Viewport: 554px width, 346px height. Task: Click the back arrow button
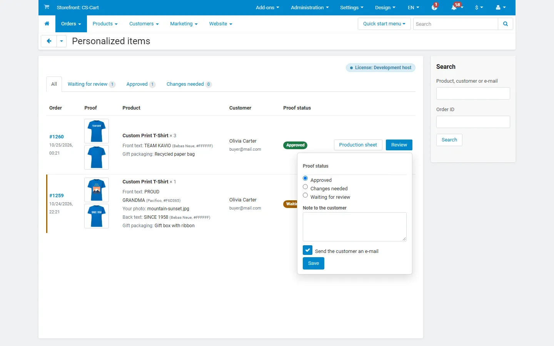(49, 41)
